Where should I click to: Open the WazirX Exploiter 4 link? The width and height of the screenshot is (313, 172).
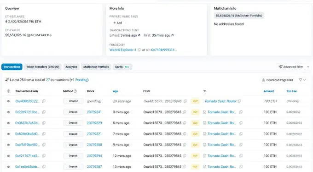123,50
